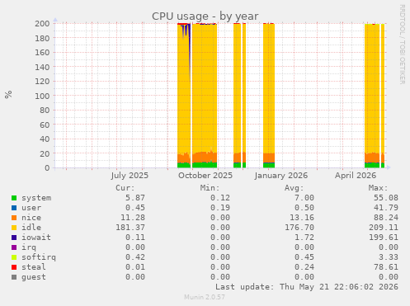Click the "October 2025" axis label
410x306 pixels.
click(x=205, y=176)
